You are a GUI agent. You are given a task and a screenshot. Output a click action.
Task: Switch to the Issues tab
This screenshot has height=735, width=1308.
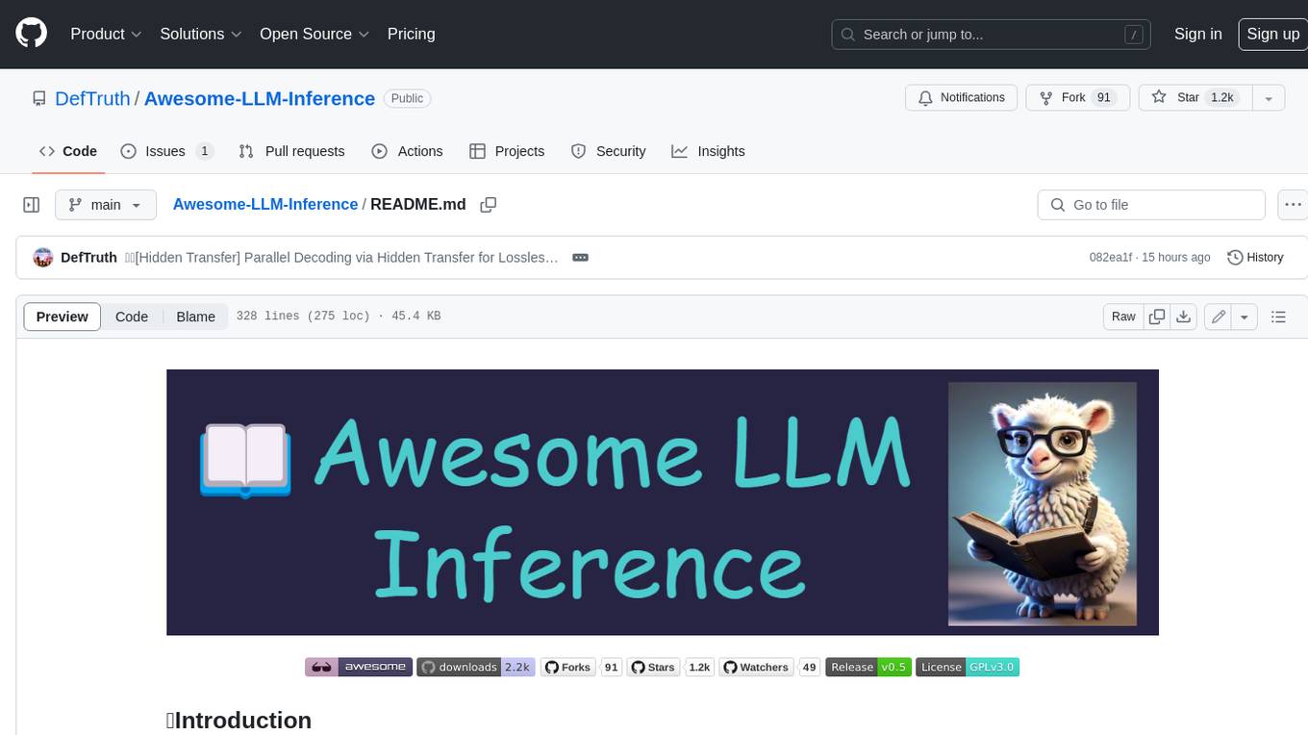[166, 151]
